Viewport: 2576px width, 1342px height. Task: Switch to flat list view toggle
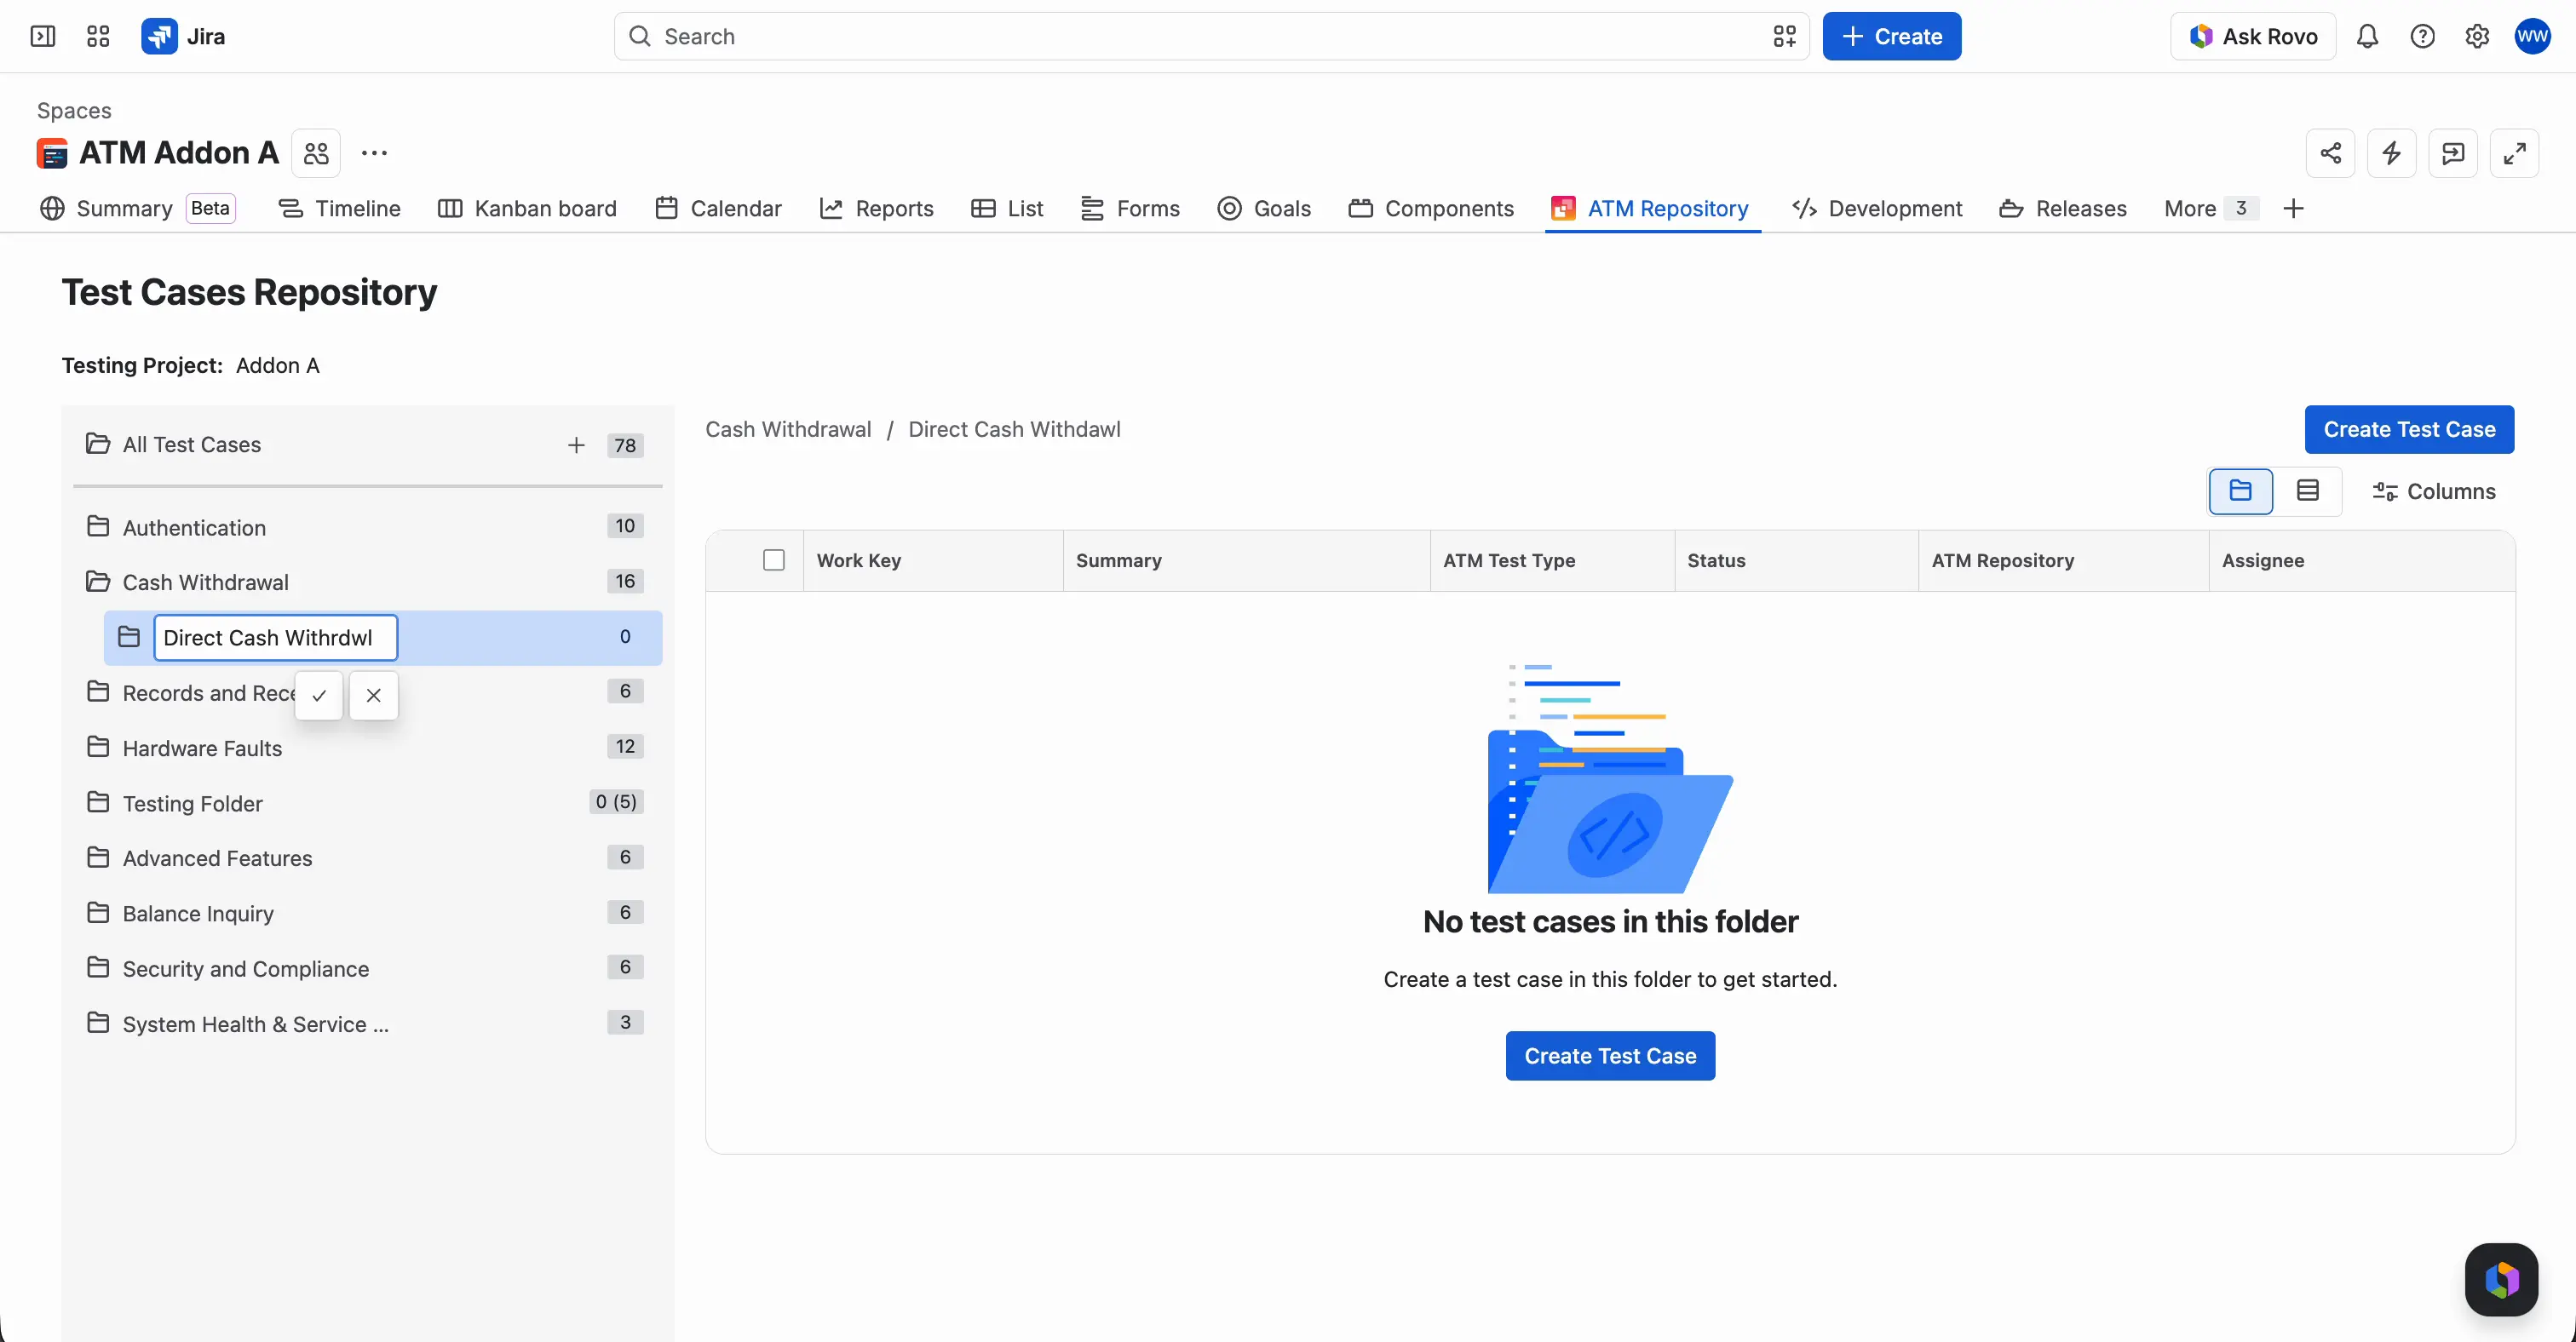[2308, 491]
